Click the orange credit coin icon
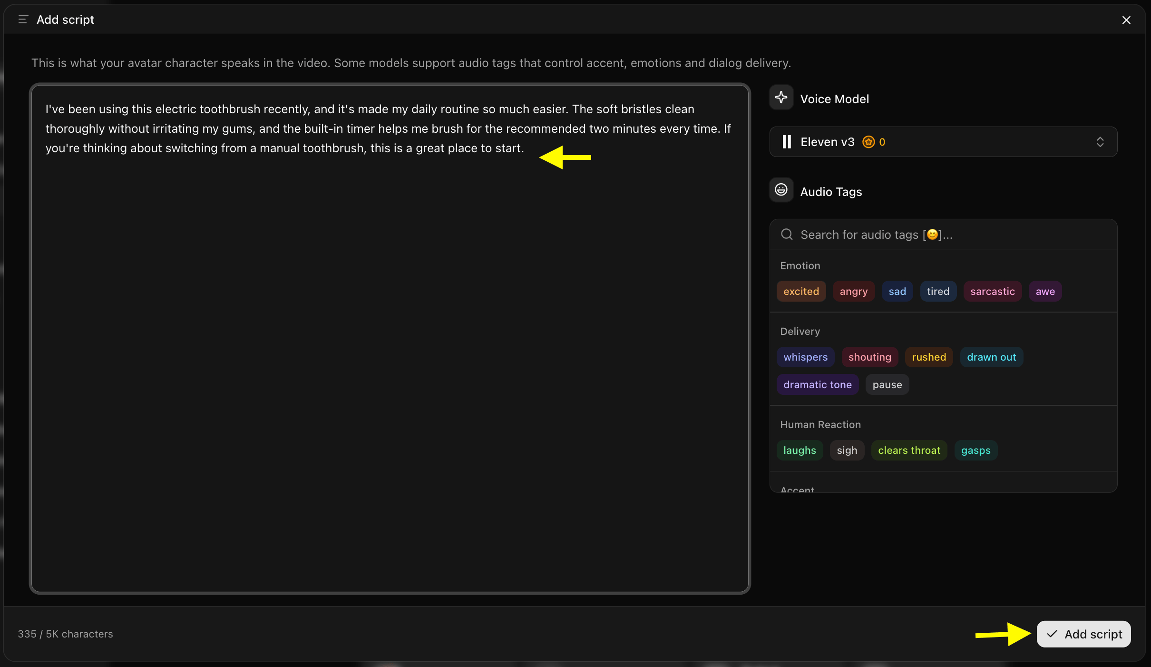The width and height of the screenshot is (1151, 667). (868, 142)
